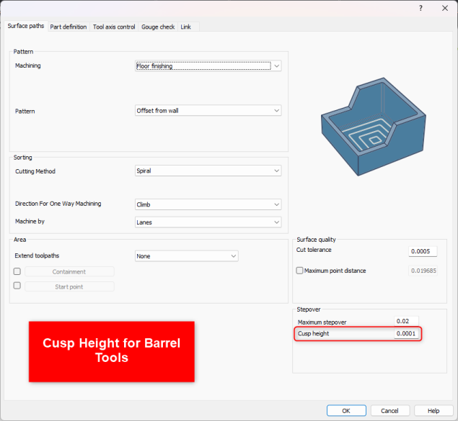
Task: Click the Cusp height input field
Action: [x=406, y=334]
